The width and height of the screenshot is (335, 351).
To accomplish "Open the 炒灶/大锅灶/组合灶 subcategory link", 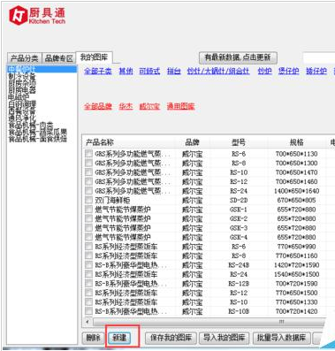I will click(x=218, y=71).
